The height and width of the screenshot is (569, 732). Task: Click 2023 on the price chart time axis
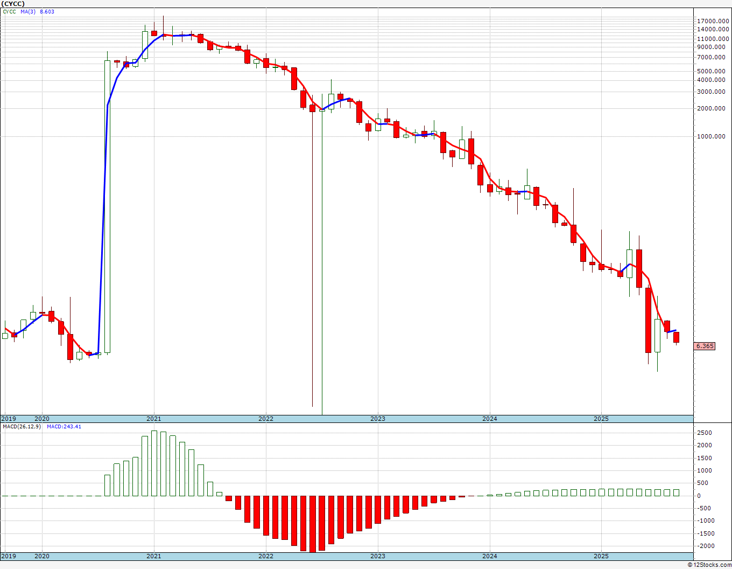pyautogui.click(x=378, y=419)
